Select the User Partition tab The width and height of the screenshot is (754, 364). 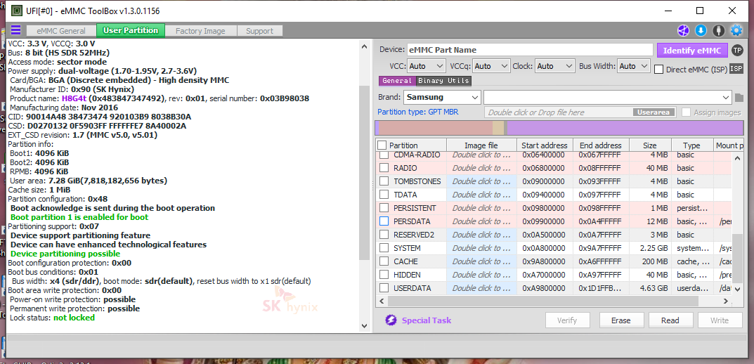point(130,30)
